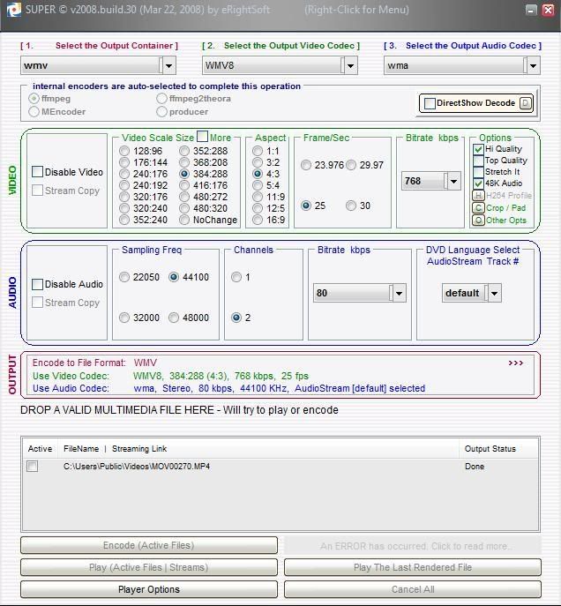Select 1 audio channel
The image size is (561, 606).
(236, 277)
